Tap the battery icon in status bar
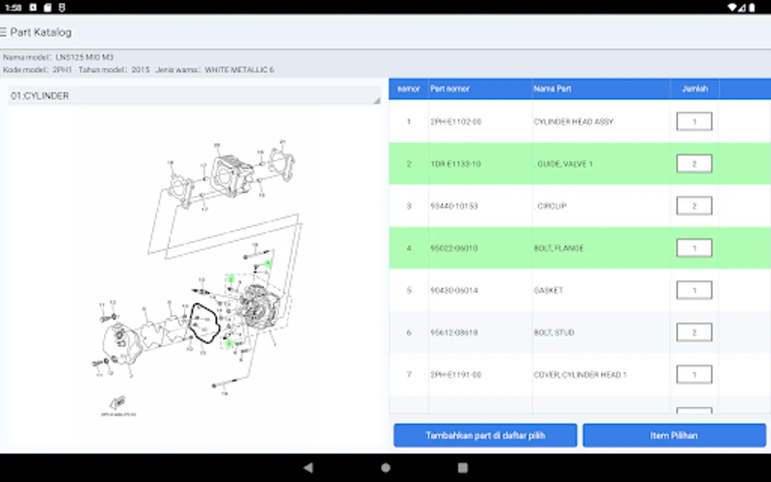 752,7
